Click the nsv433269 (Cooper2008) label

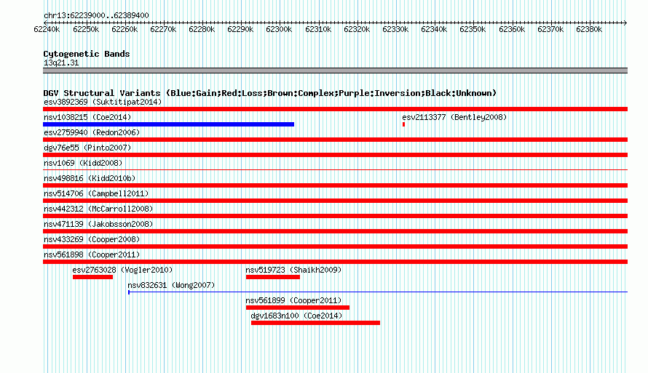[92, 239]
